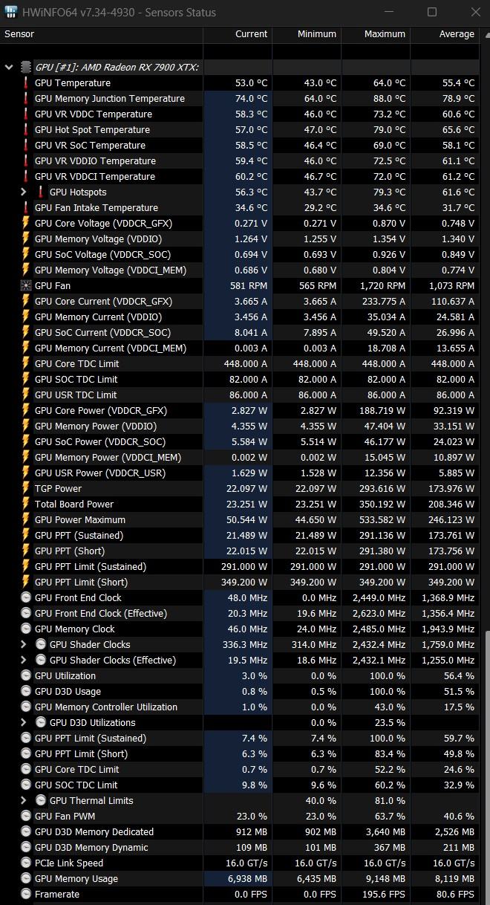Click the HWiNFO64 app icon in title bar
490x905 pixels.
pyautogui.click(x=12, y=12)
